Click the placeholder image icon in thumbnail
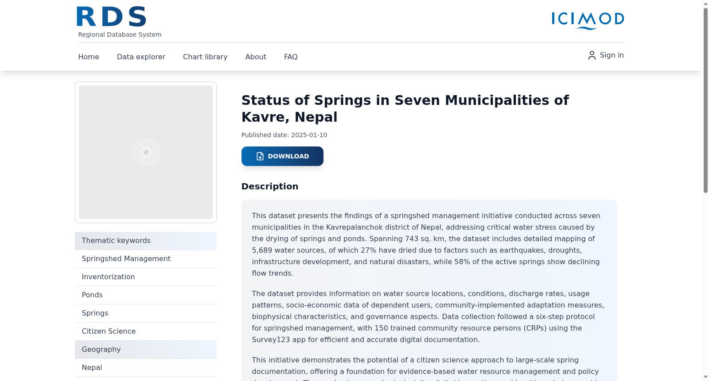 pyautogui.click(x=146, y=152)
